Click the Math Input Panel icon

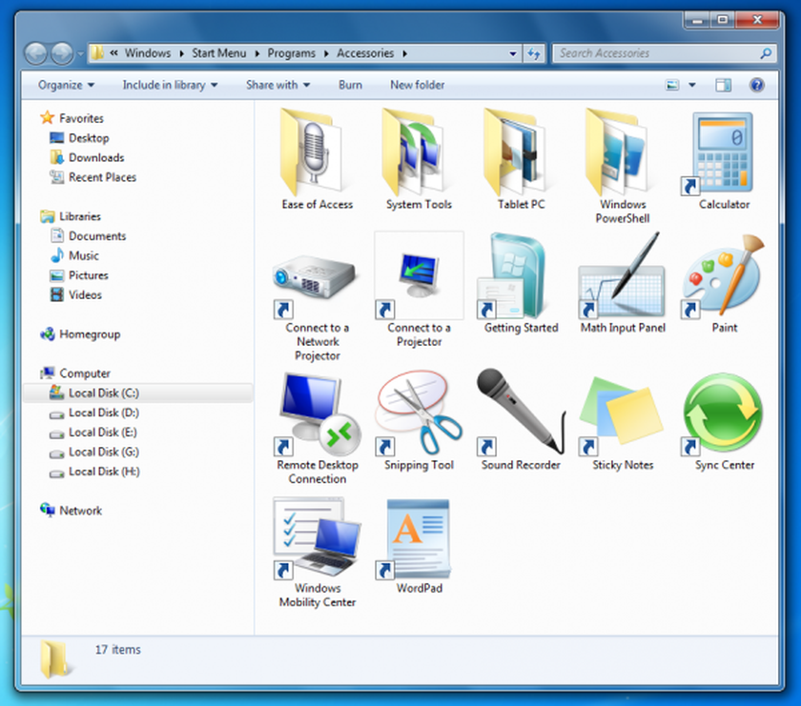coord(623,276)
